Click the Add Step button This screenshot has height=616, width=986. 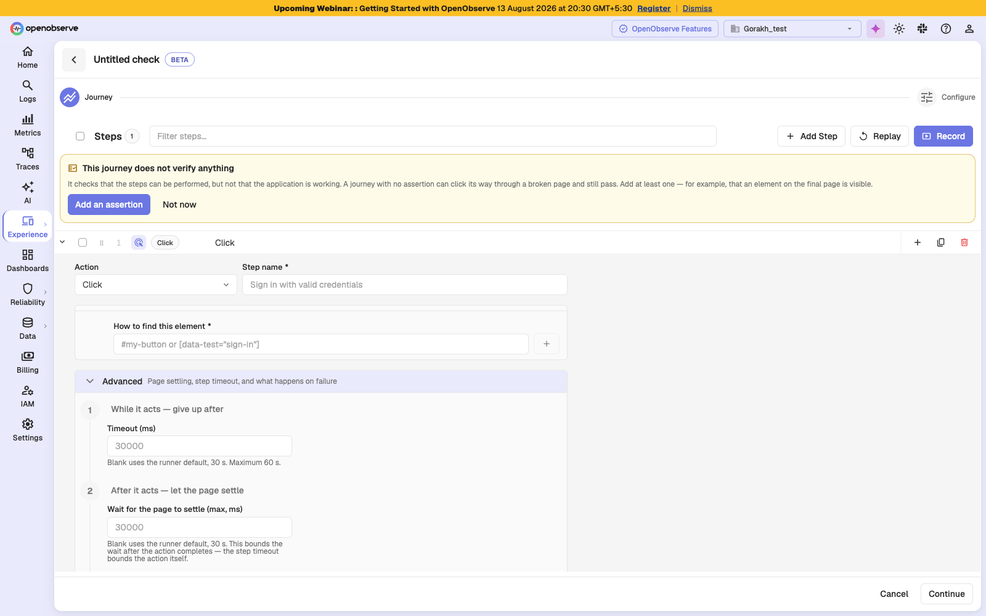(x=812, y=136)
